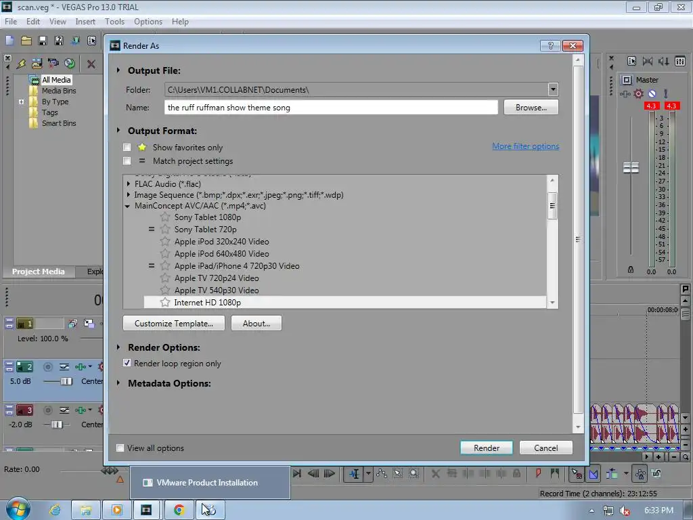This screenshot has height=520, width=693.
Task: Toggle favorite star for Apple iPod 320x240 Video
Action: (x=165, y=242)
